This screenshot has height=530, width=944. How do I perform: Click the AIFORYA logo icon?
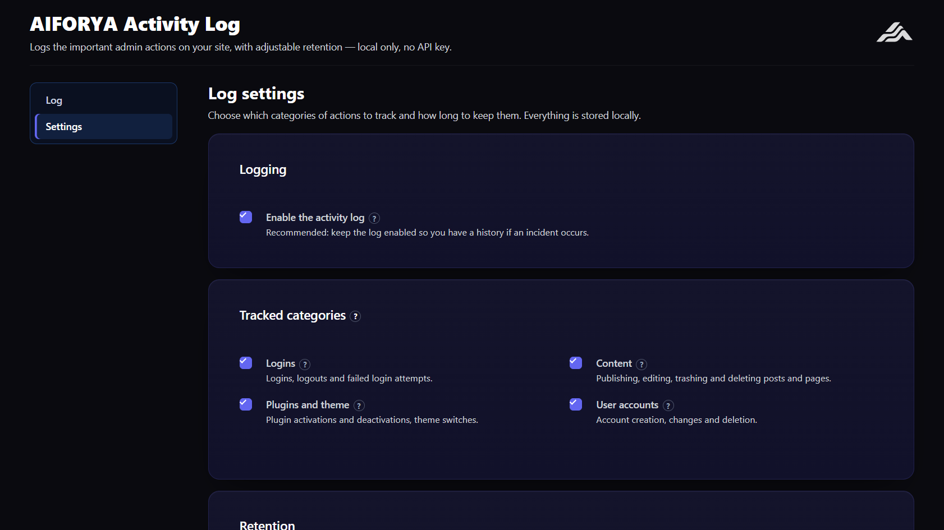point(894,32)
